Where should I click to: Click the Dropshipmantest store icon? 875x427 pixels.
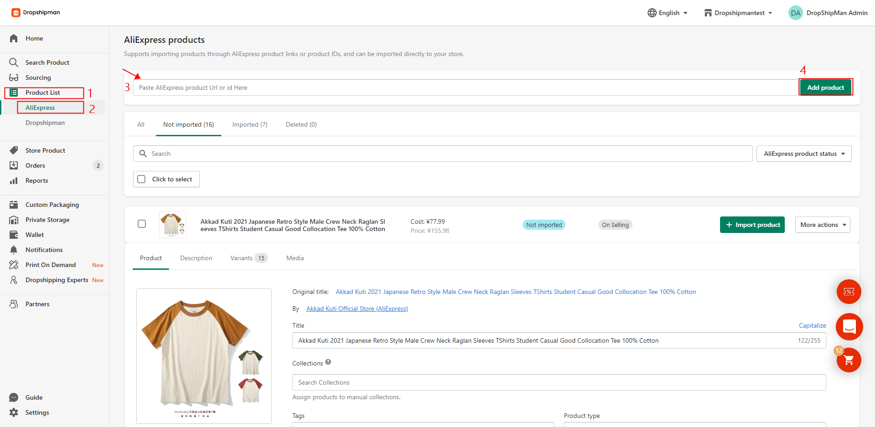pyautogui.click(x=708, y=13)
